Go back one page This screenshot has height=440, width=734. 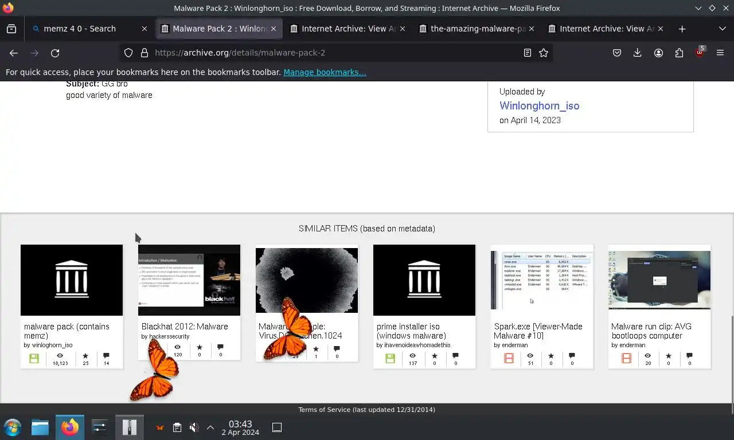point(14,53)
